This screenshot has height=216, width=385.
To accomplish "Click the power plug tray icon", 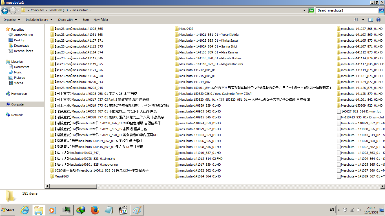I will click(345, 210).
